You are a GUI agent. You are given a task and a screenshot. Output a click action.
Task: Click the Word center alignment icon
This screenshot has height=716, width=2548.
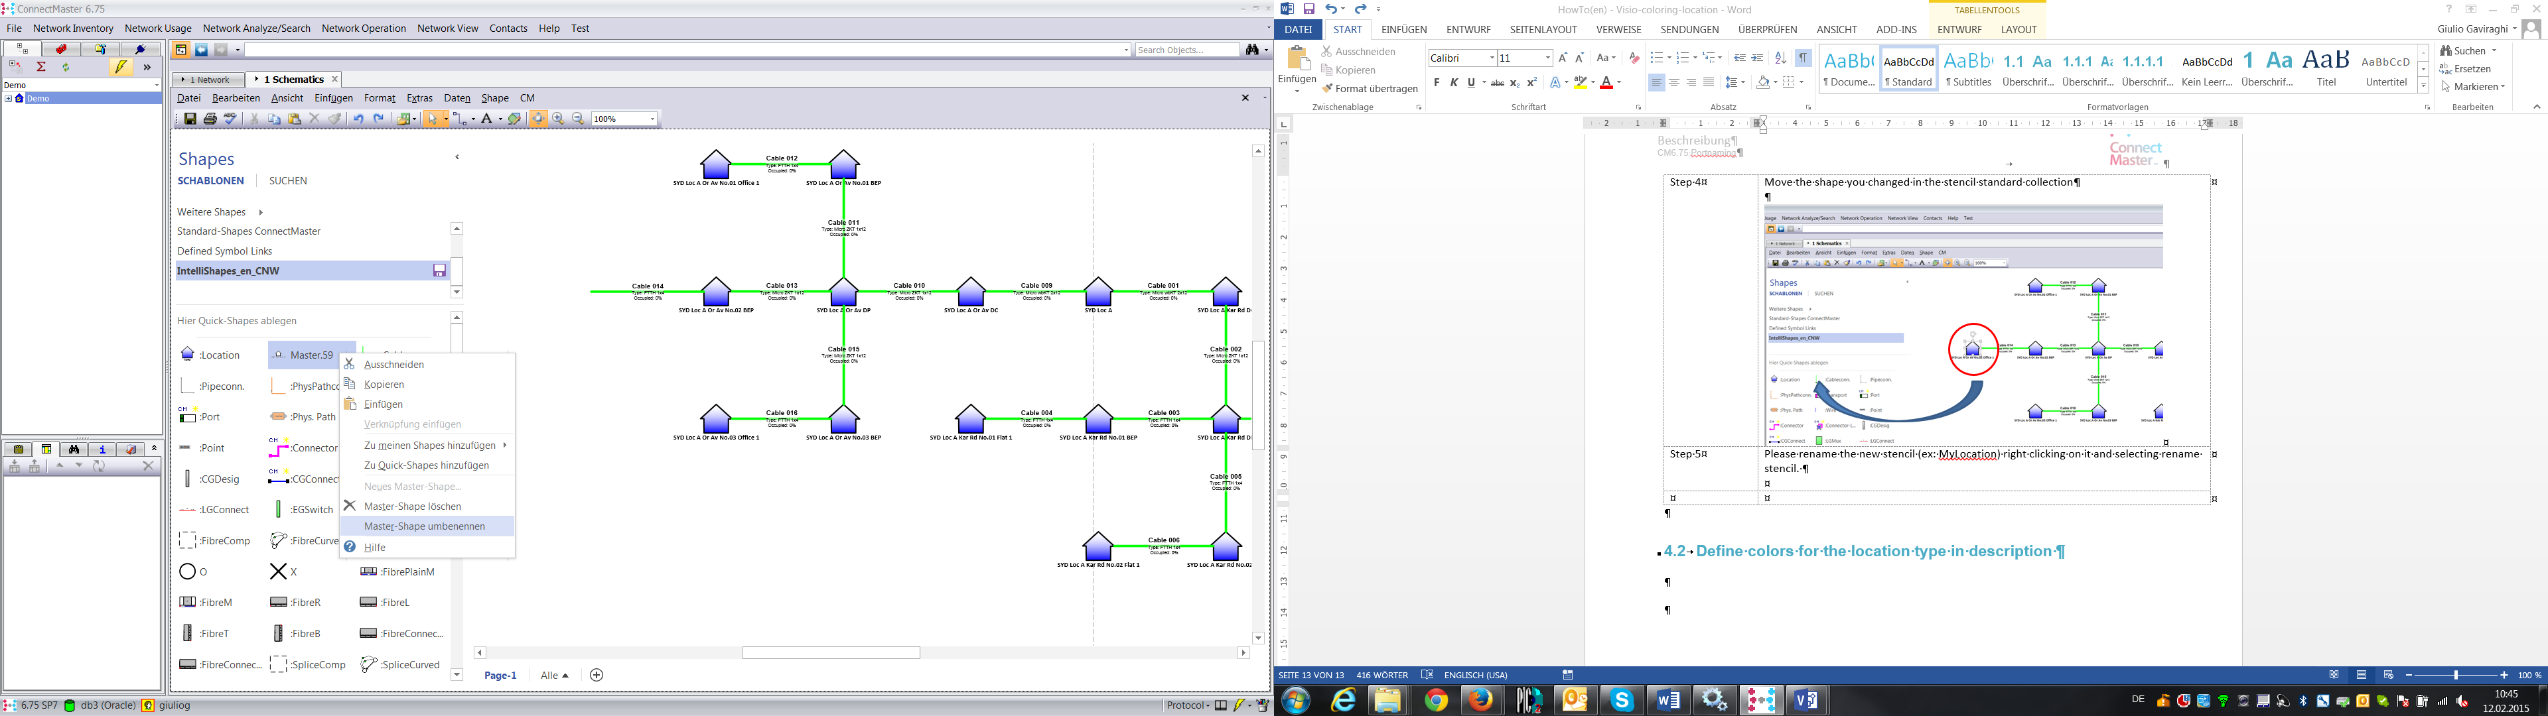1673,83
